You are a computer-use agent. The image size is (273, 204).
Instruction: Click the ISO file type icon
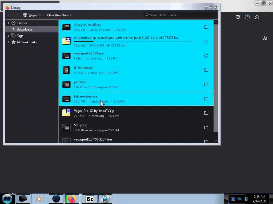66,41
